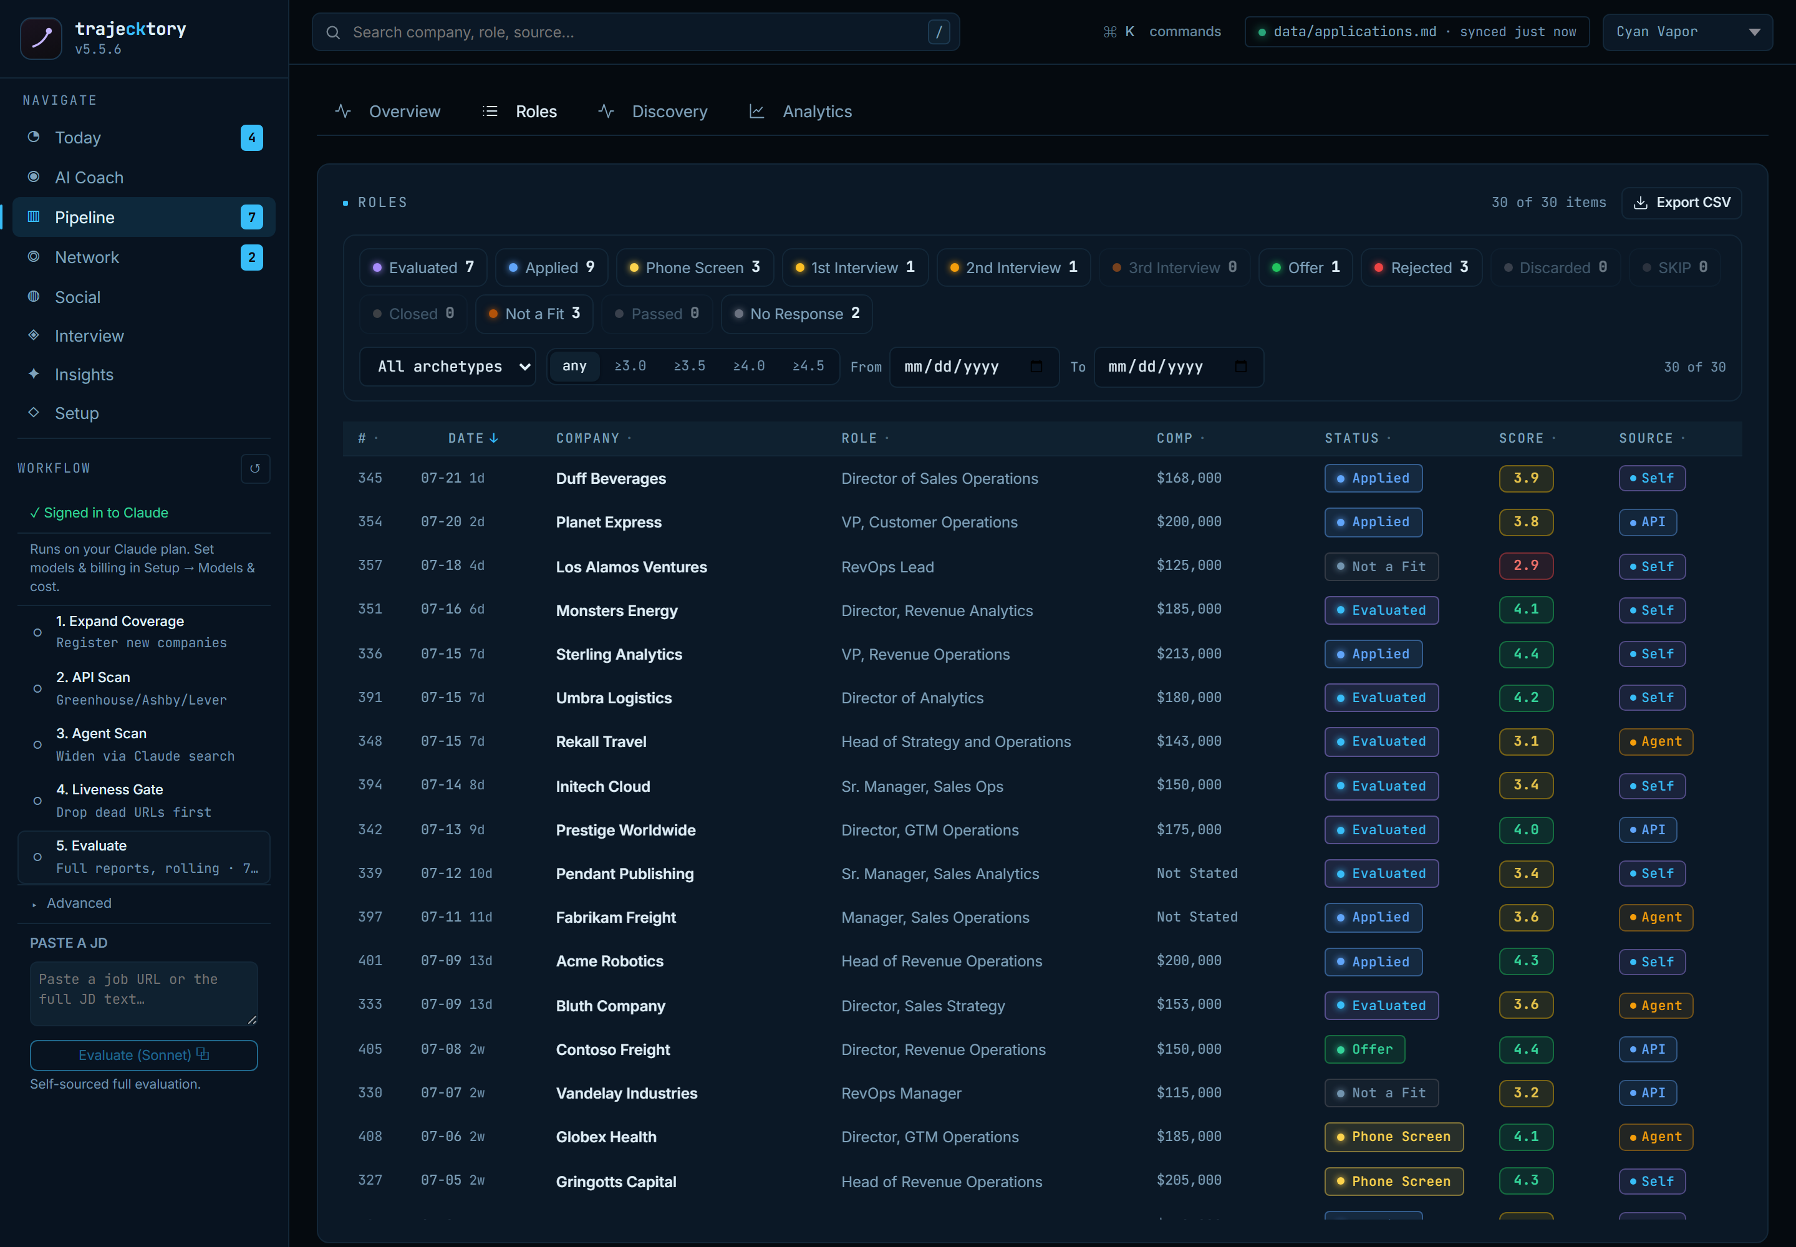Screen dimensions: 1796x1247
Task: Click the Pipeline badge showing 7
Action: (252, 217)
